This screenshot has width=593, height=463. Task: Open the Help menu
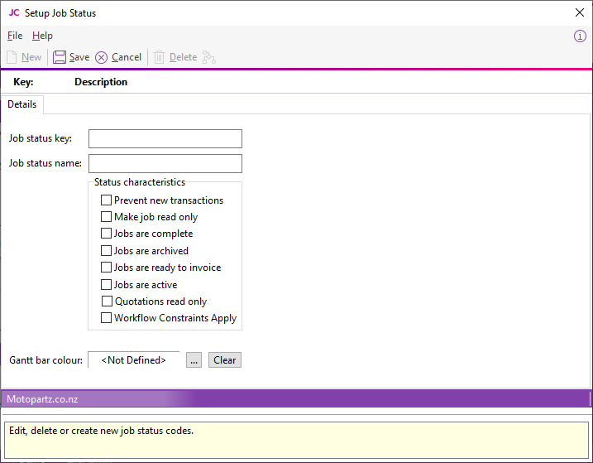click(x=42, y=36)
